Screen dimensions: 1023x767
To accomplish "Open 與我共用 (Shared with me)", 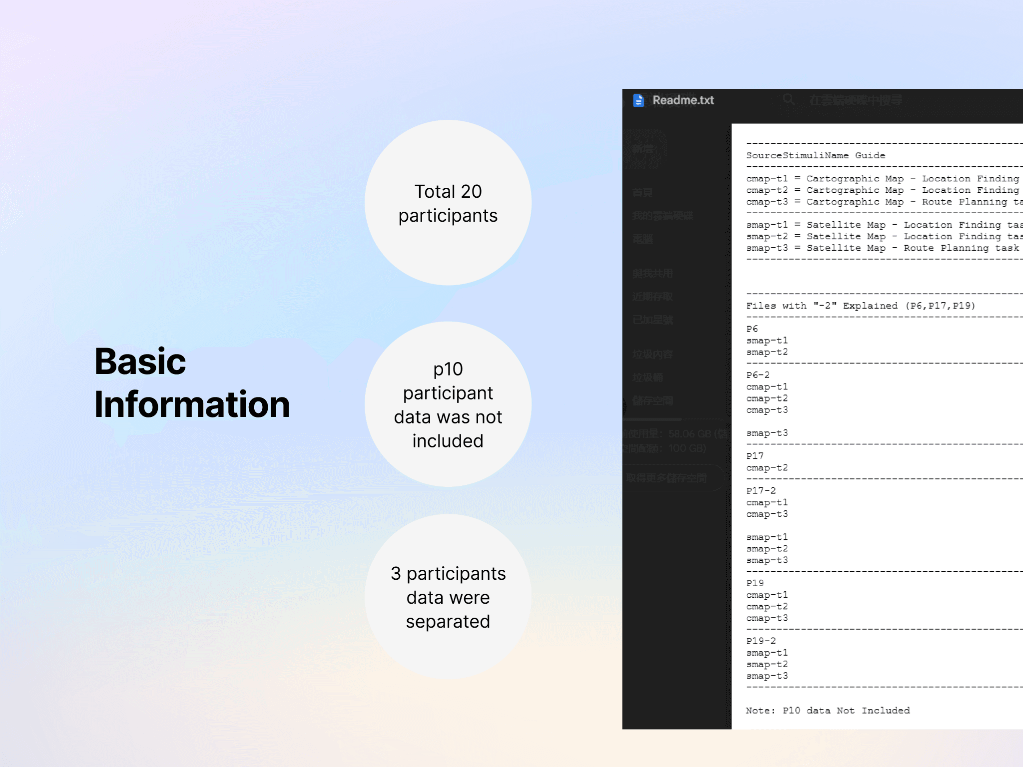I will (652, 274).
